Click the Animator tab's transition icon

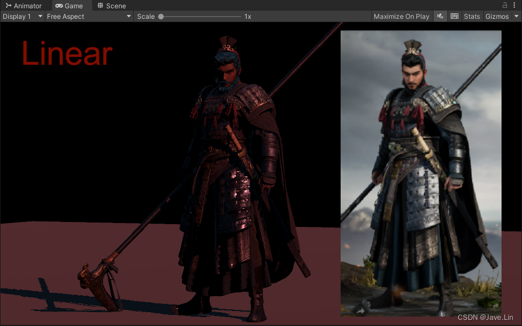[8, 6]
